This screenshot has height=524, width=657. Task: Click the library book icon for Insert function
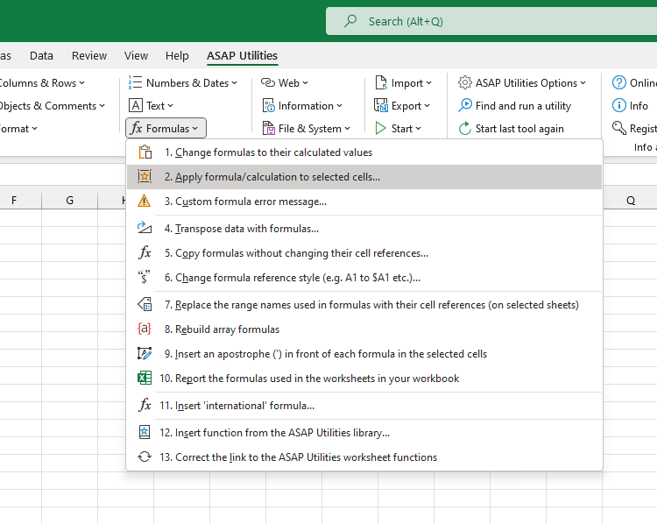click(x=145, y=432)
